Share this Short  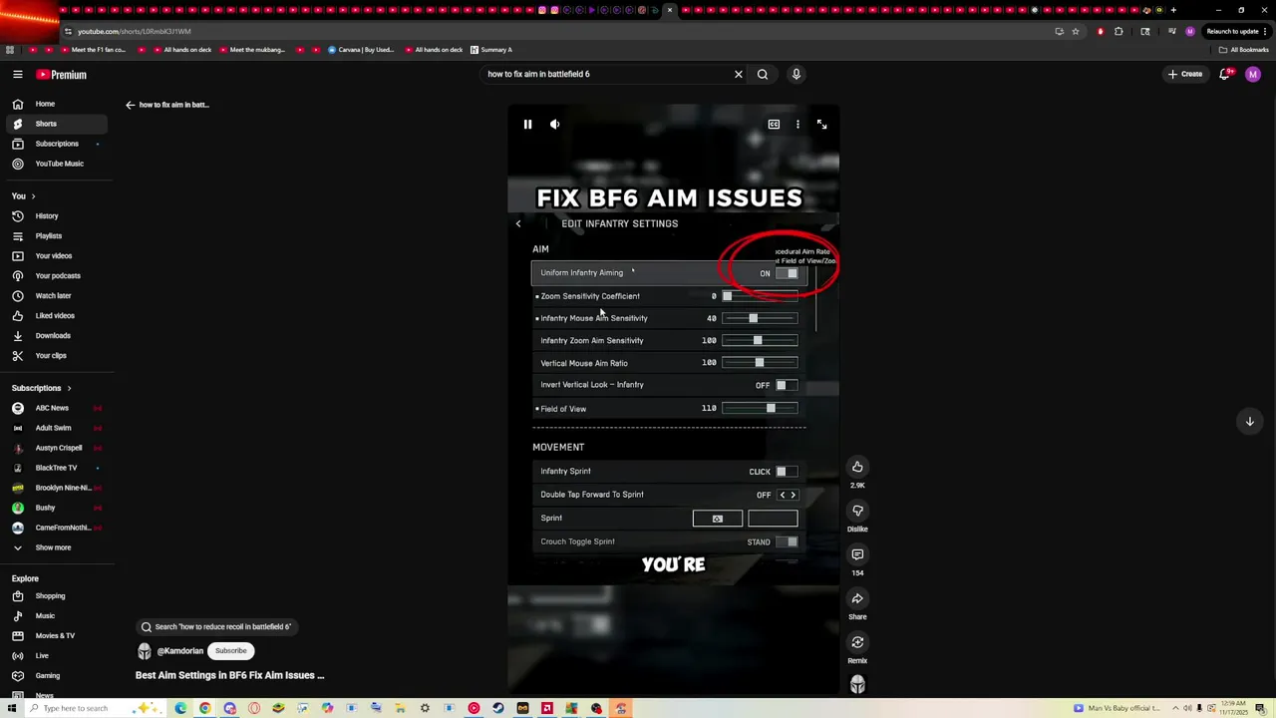857,598
